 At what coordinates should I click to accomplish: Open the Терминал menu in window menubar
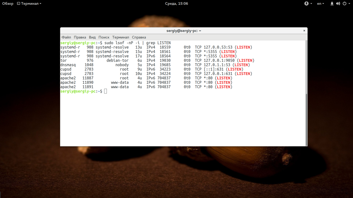coord(120,37)
